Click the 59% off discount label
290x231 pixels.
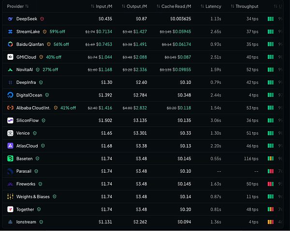pos(58,31)
